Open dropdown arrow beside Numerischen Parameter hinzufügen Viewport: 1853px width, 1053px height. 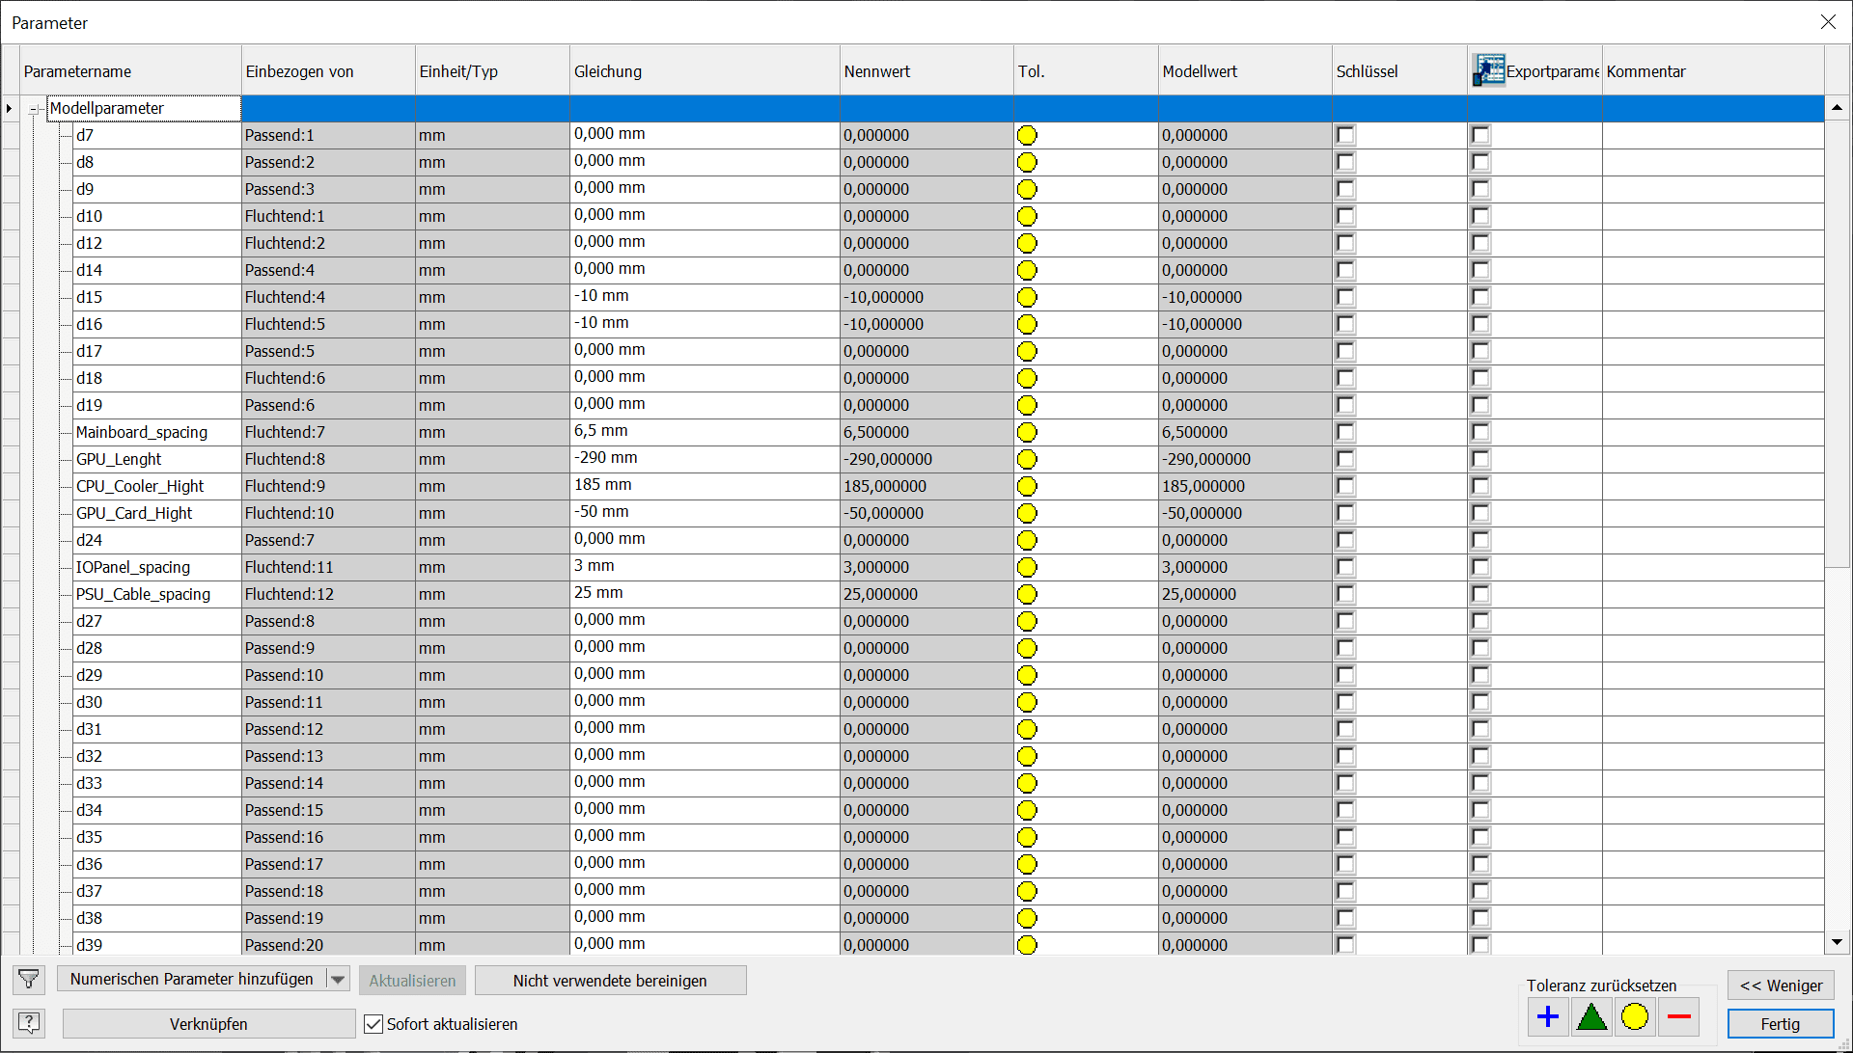point(338,980)
